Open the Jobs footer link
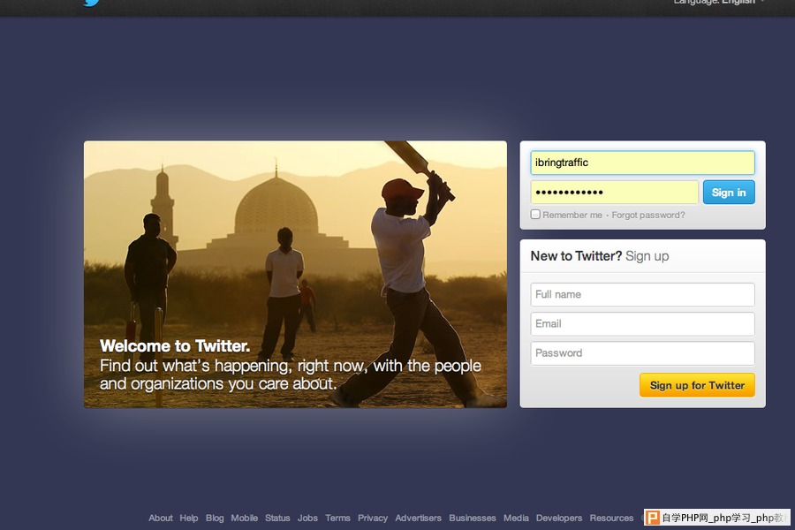The height and width of the screenshot is (530, 795). (x=307, y=518)
